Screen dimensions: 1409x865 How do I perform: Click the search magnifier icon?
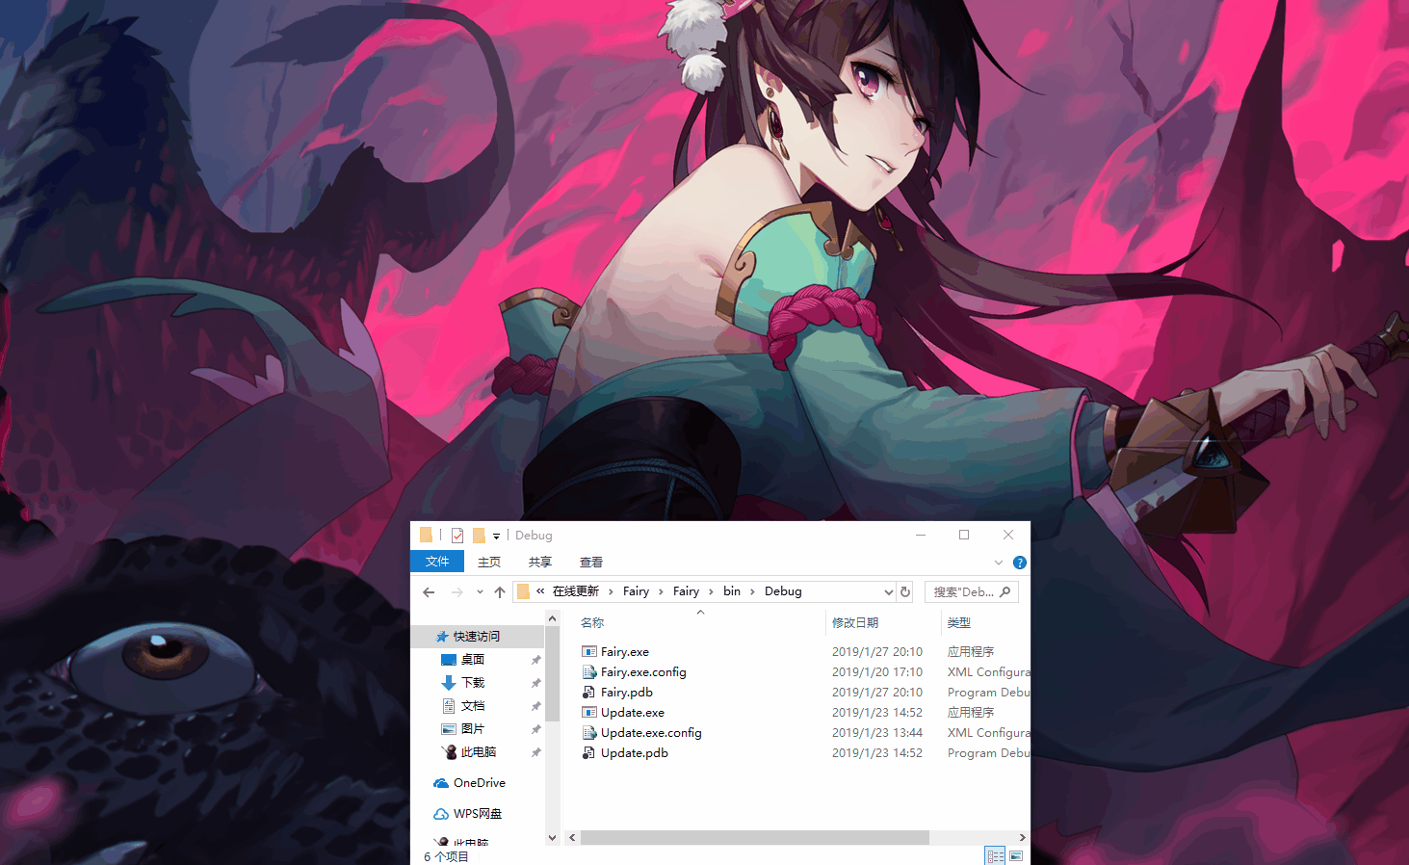[1005, 591]
